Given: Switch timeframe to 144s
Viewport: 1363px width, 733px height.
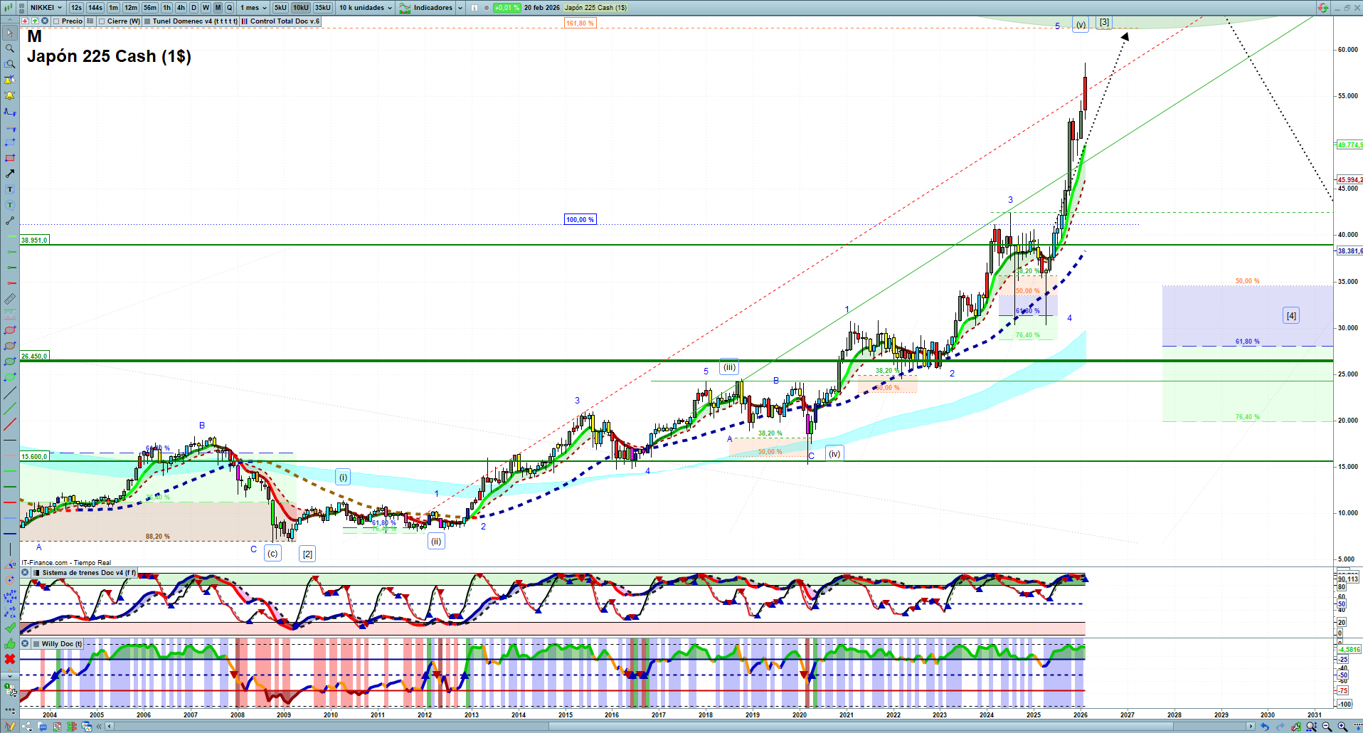Looking at the screenshot, I should (x=95, y=8).
